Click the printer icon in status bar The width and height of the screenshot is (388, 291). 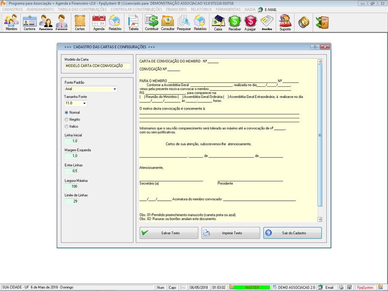[x=341, y=287]
